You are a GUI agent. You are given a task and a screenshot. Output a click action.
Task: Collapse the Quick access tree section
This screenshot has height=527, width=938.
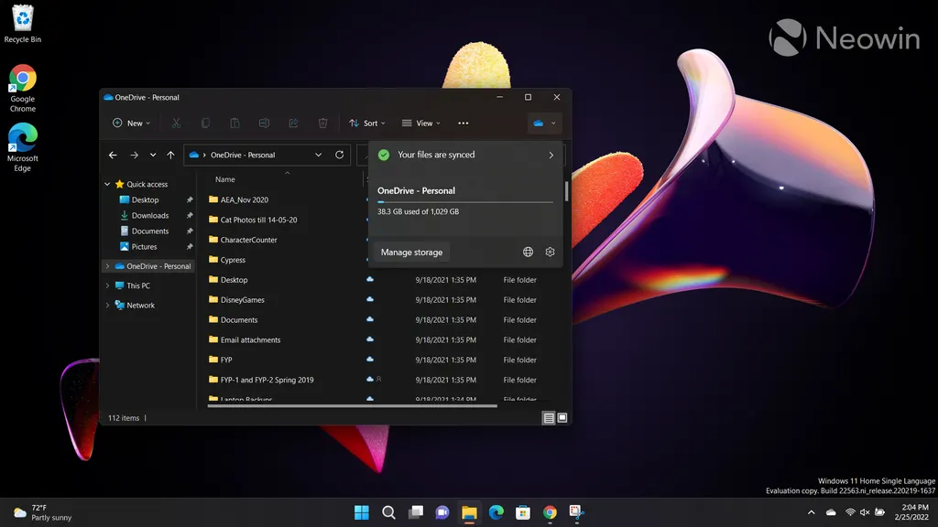point(107,184)
